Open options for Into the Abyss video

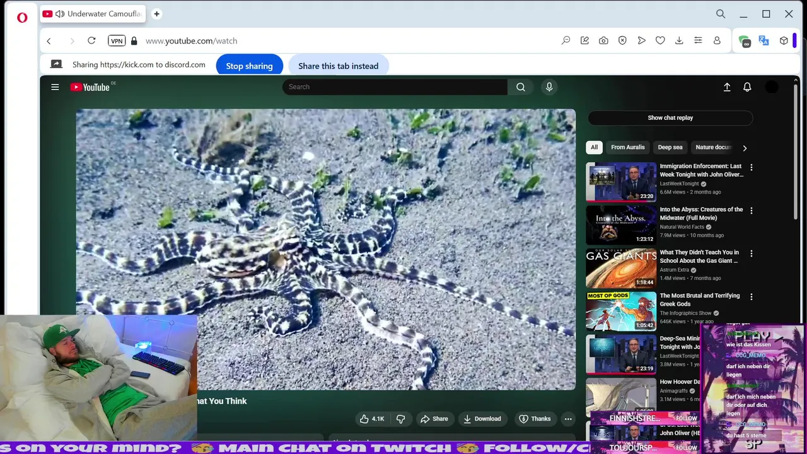tap(751, 211)
